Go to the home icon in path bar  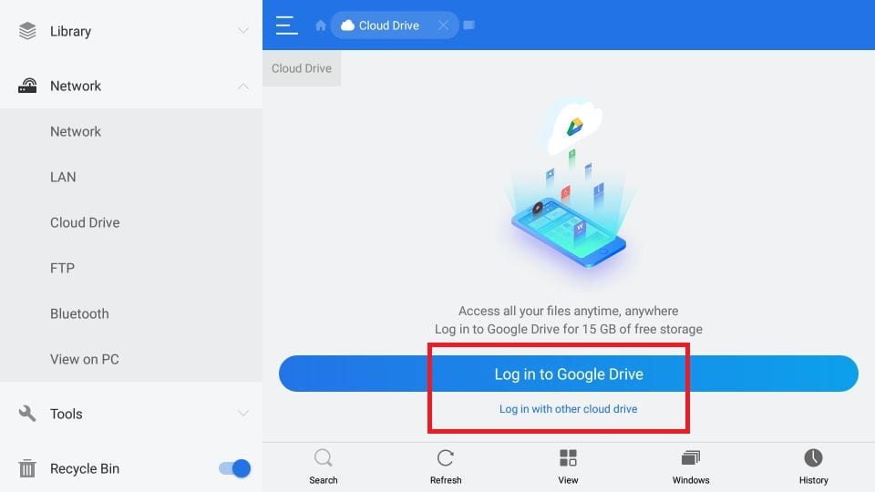click(x=320, y=26)
